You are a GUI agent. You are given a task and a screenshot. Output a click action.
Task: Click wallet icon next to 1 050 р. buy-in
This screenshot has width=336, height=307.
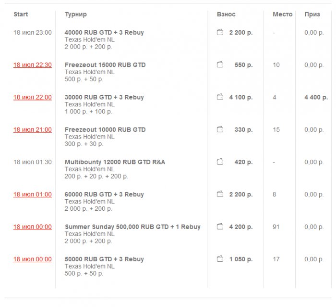[x=220, y=259]
